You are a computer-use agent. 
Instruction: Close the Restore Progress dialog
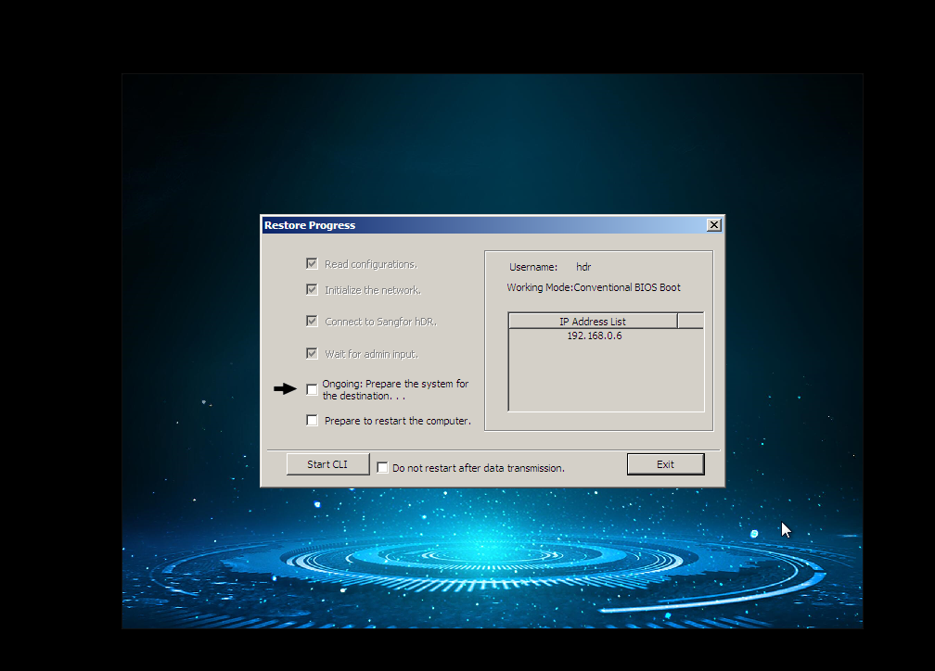coord(714,224)
